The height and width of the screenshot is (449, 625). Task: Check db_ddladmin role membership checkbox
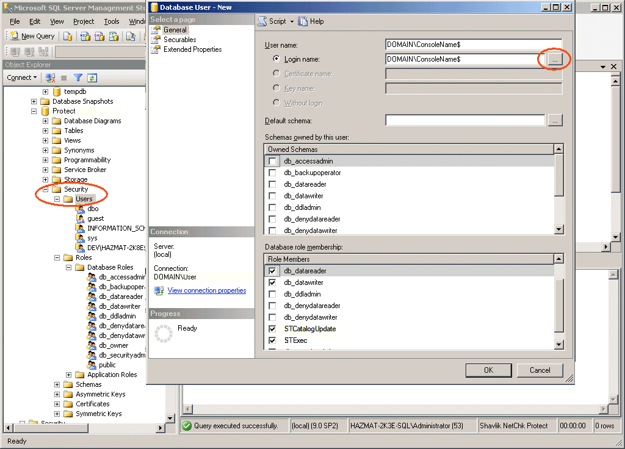272,294
